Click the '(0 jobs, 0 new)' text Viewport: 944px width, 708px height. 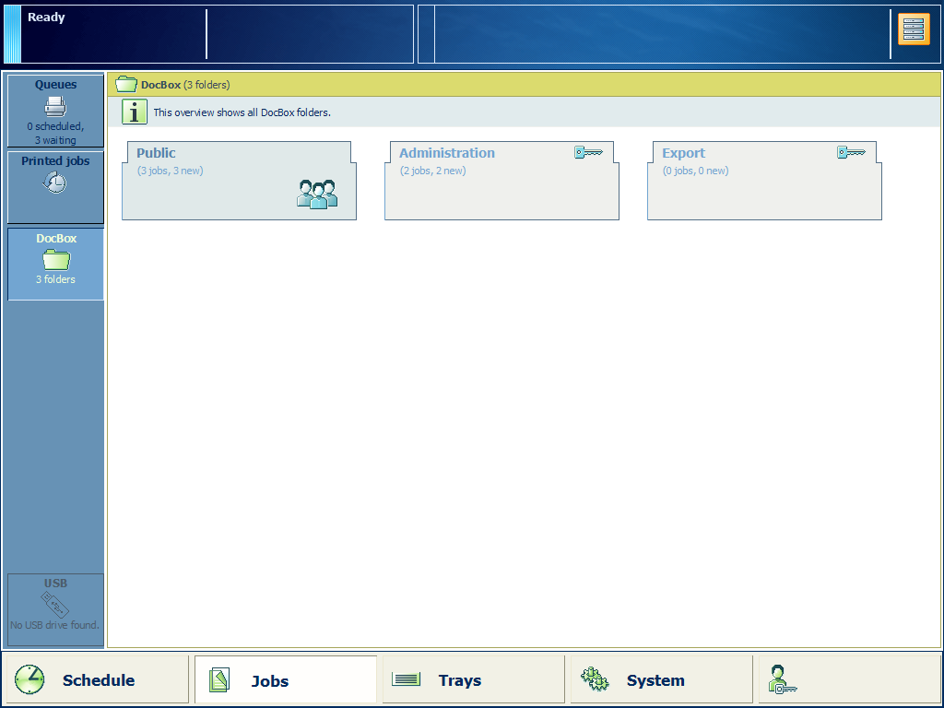point(695,171)
